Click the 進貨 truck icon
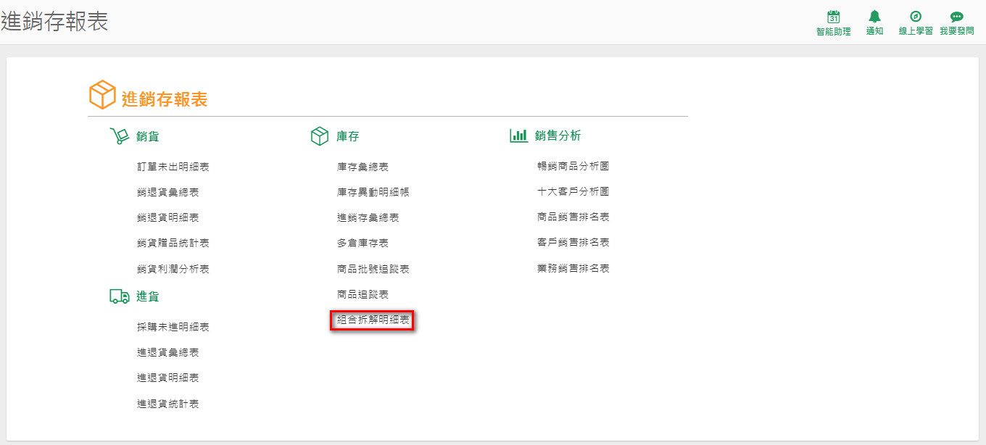The width and height of the screenshot is (986, 445). [120, 296]
